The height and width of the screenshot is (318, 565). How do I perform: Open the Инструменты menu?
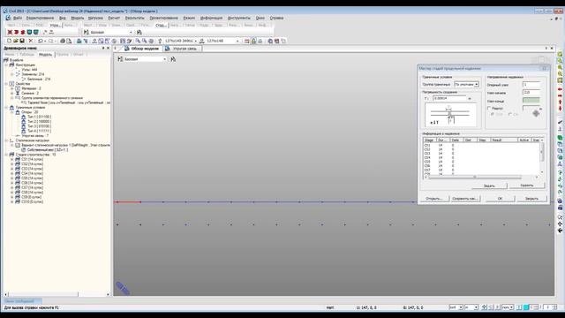[x=239, y=18]
